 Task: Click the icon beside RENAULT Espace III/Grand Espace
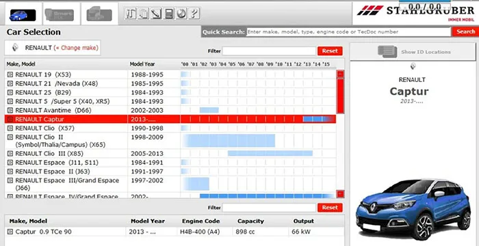click(x=10, y=180)
